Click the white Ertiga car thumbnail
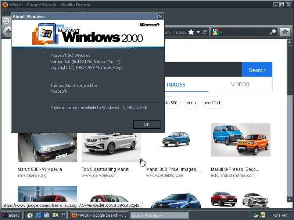The width and height of the screenshot is (294, 220). [x=111, y=147]
